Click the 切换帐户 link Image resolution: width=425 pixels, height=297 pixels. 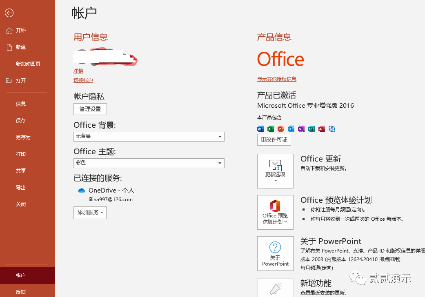83,80
